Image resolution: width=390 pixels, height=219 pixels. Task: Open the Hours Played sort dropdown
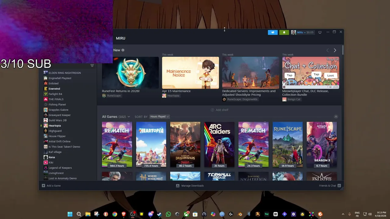click(x=160, y=116)
